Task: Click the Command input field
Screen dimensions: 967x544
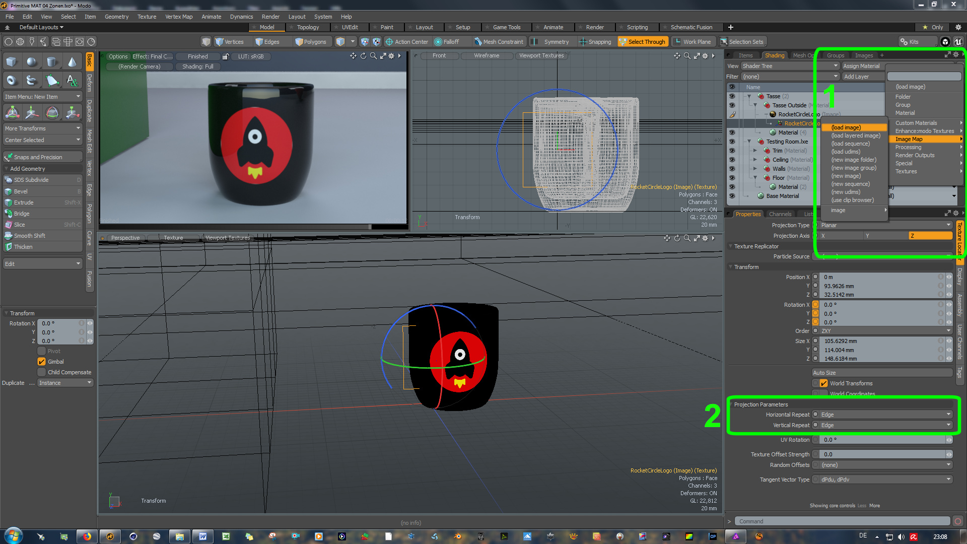Action: coord(842,521)
